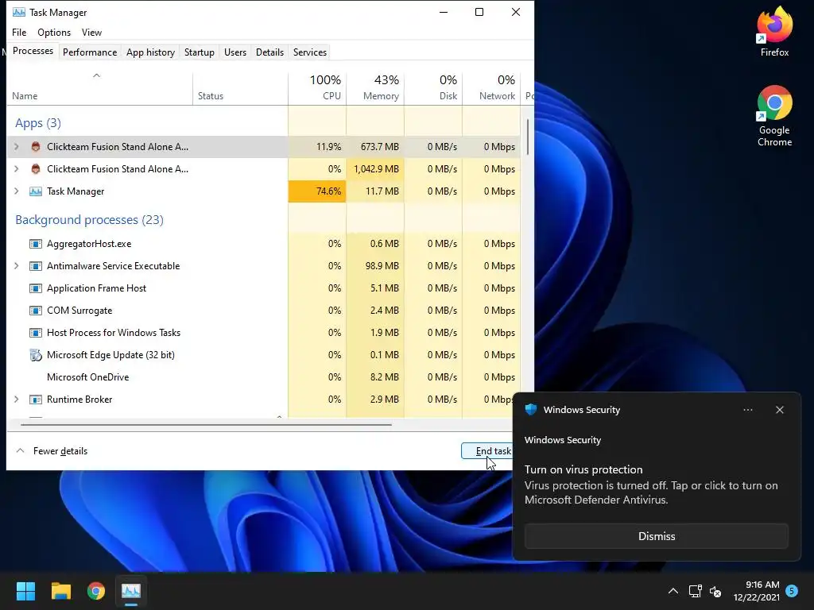The image size is (814, 610).
Task: Open the Options menu
Action: point(54,32)
